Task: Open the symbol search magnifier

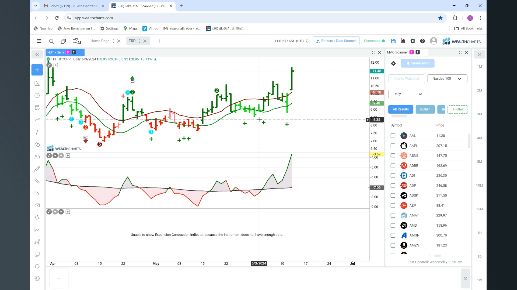Action: coord(51,41)
